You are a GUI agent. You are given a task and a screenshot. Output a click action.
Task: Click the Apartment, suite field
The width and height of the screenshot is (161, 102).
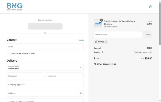pyautogui.click(x=45, y=100)
